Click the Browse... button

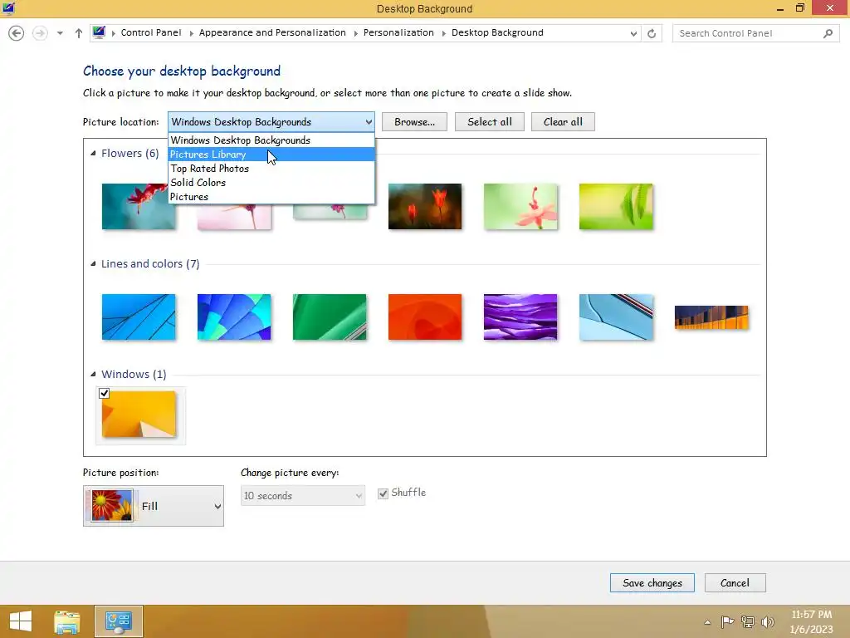414,121
